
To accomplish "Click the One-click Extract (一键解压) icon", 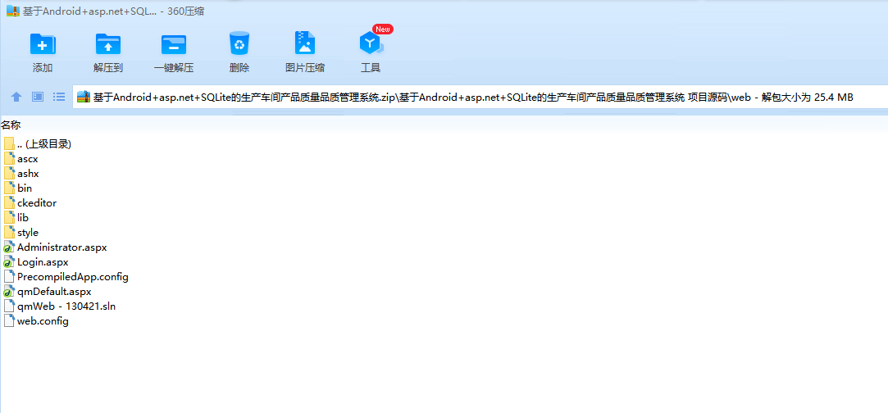I will (173, 43).
